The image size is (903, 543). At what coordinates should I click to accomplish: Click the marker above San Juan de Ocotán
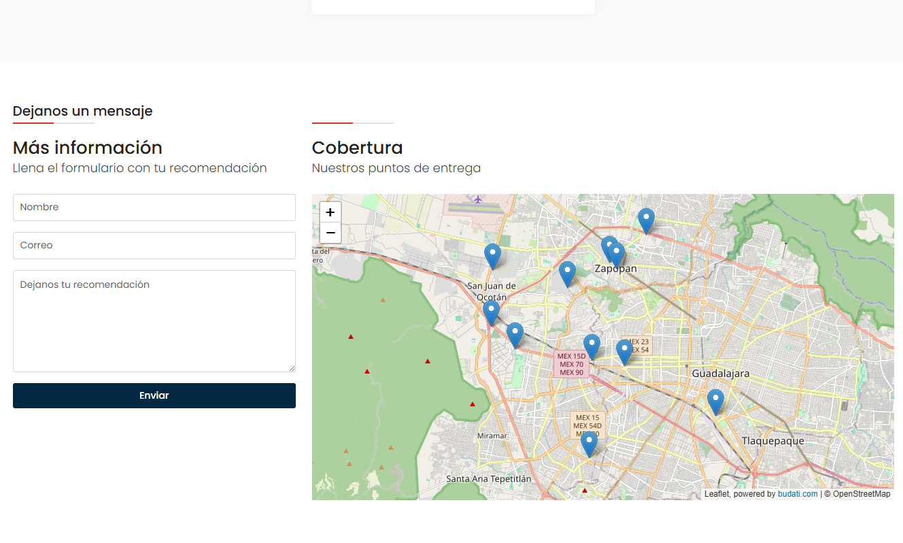[x=492, y=257]
